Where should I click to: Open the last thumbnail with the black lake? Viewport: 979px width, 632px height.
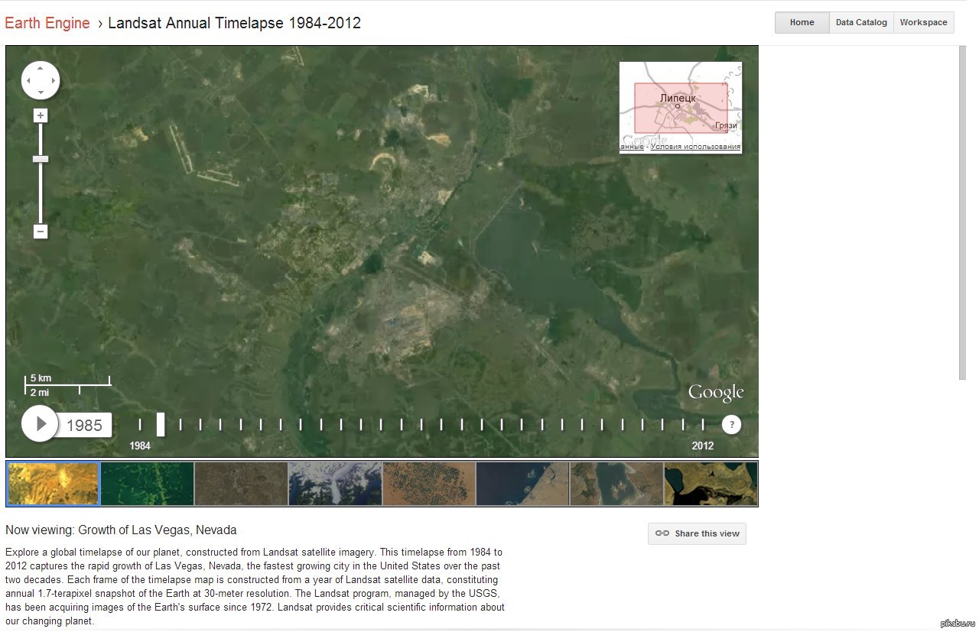click(711, 484)
